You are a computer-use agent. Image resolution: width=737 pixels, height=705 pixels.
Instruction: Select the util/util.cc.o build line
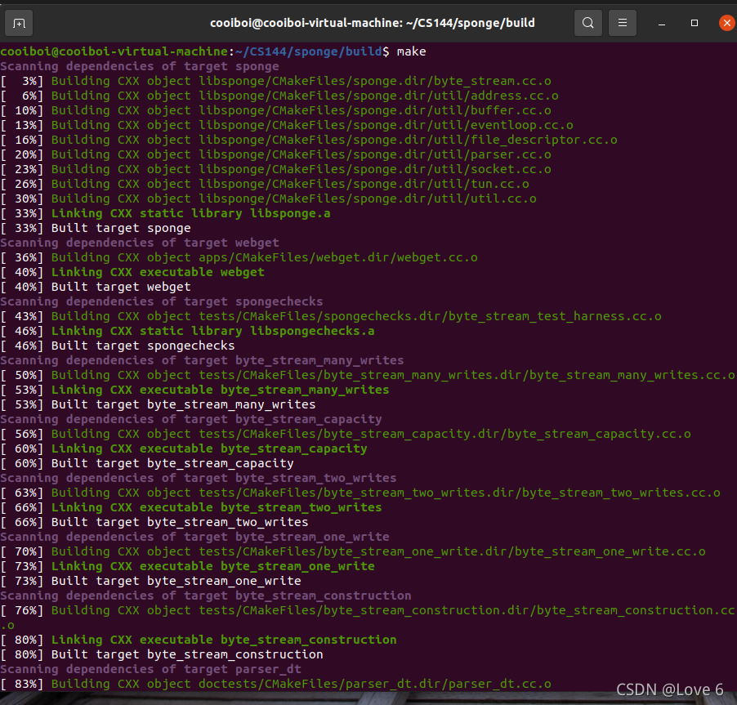[268, 199]
